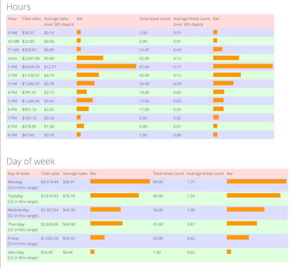Viewport: 302px width, 268px height.
Task: Click the Monday sales bar
Action: coord(120,181)
